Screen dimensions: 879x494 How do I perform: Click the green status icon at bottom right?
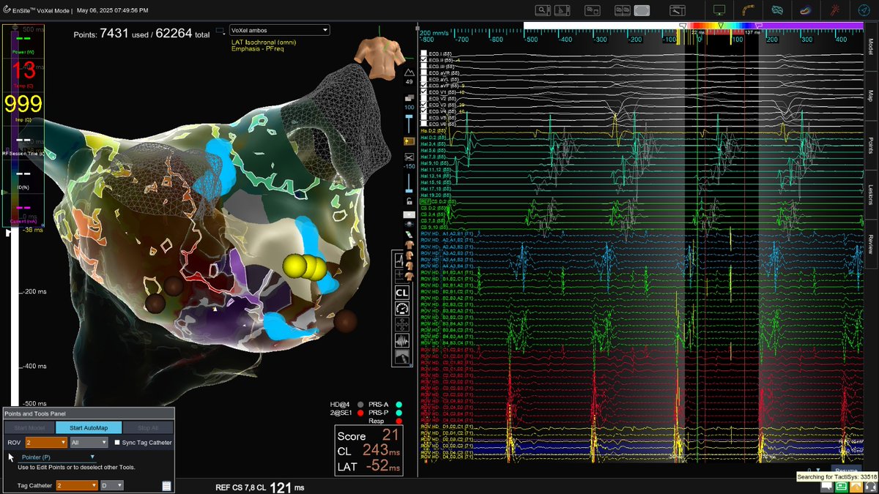click(842, 486)
